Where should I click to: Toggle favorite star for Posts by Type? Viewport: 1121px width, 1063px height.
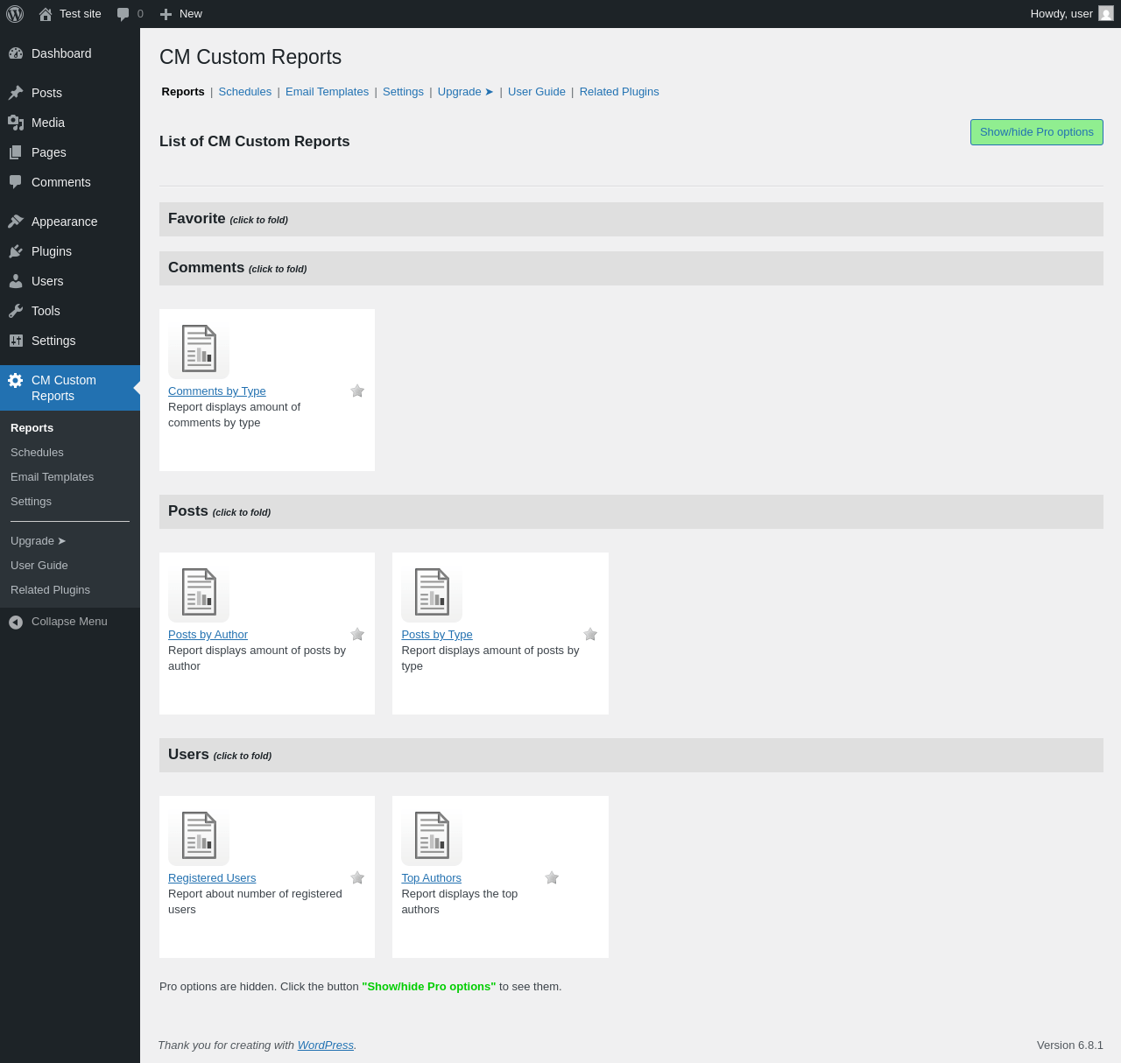pos(590,634)
